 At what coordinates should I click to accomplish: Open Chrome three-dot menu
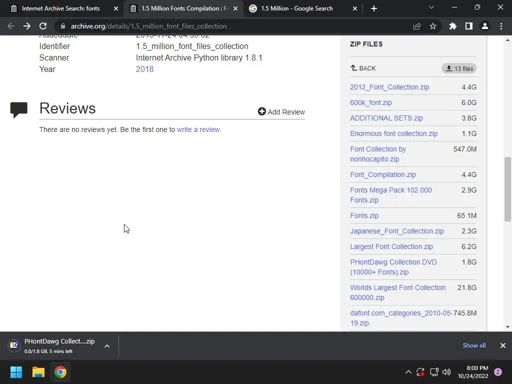[501, 26]
